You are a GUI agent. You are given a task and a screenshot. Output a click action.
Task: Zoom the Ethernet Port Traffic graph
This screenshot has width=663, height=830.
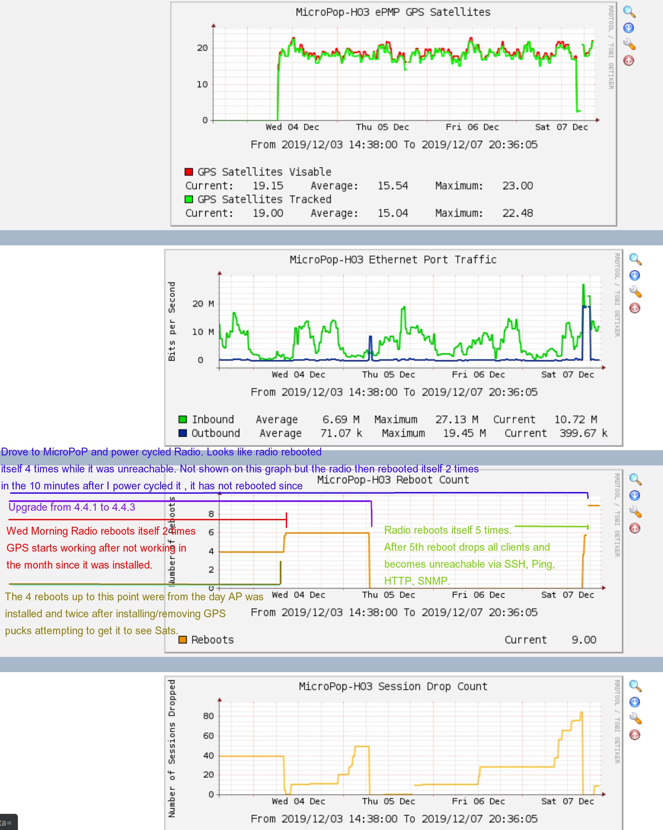pos(635,259)
